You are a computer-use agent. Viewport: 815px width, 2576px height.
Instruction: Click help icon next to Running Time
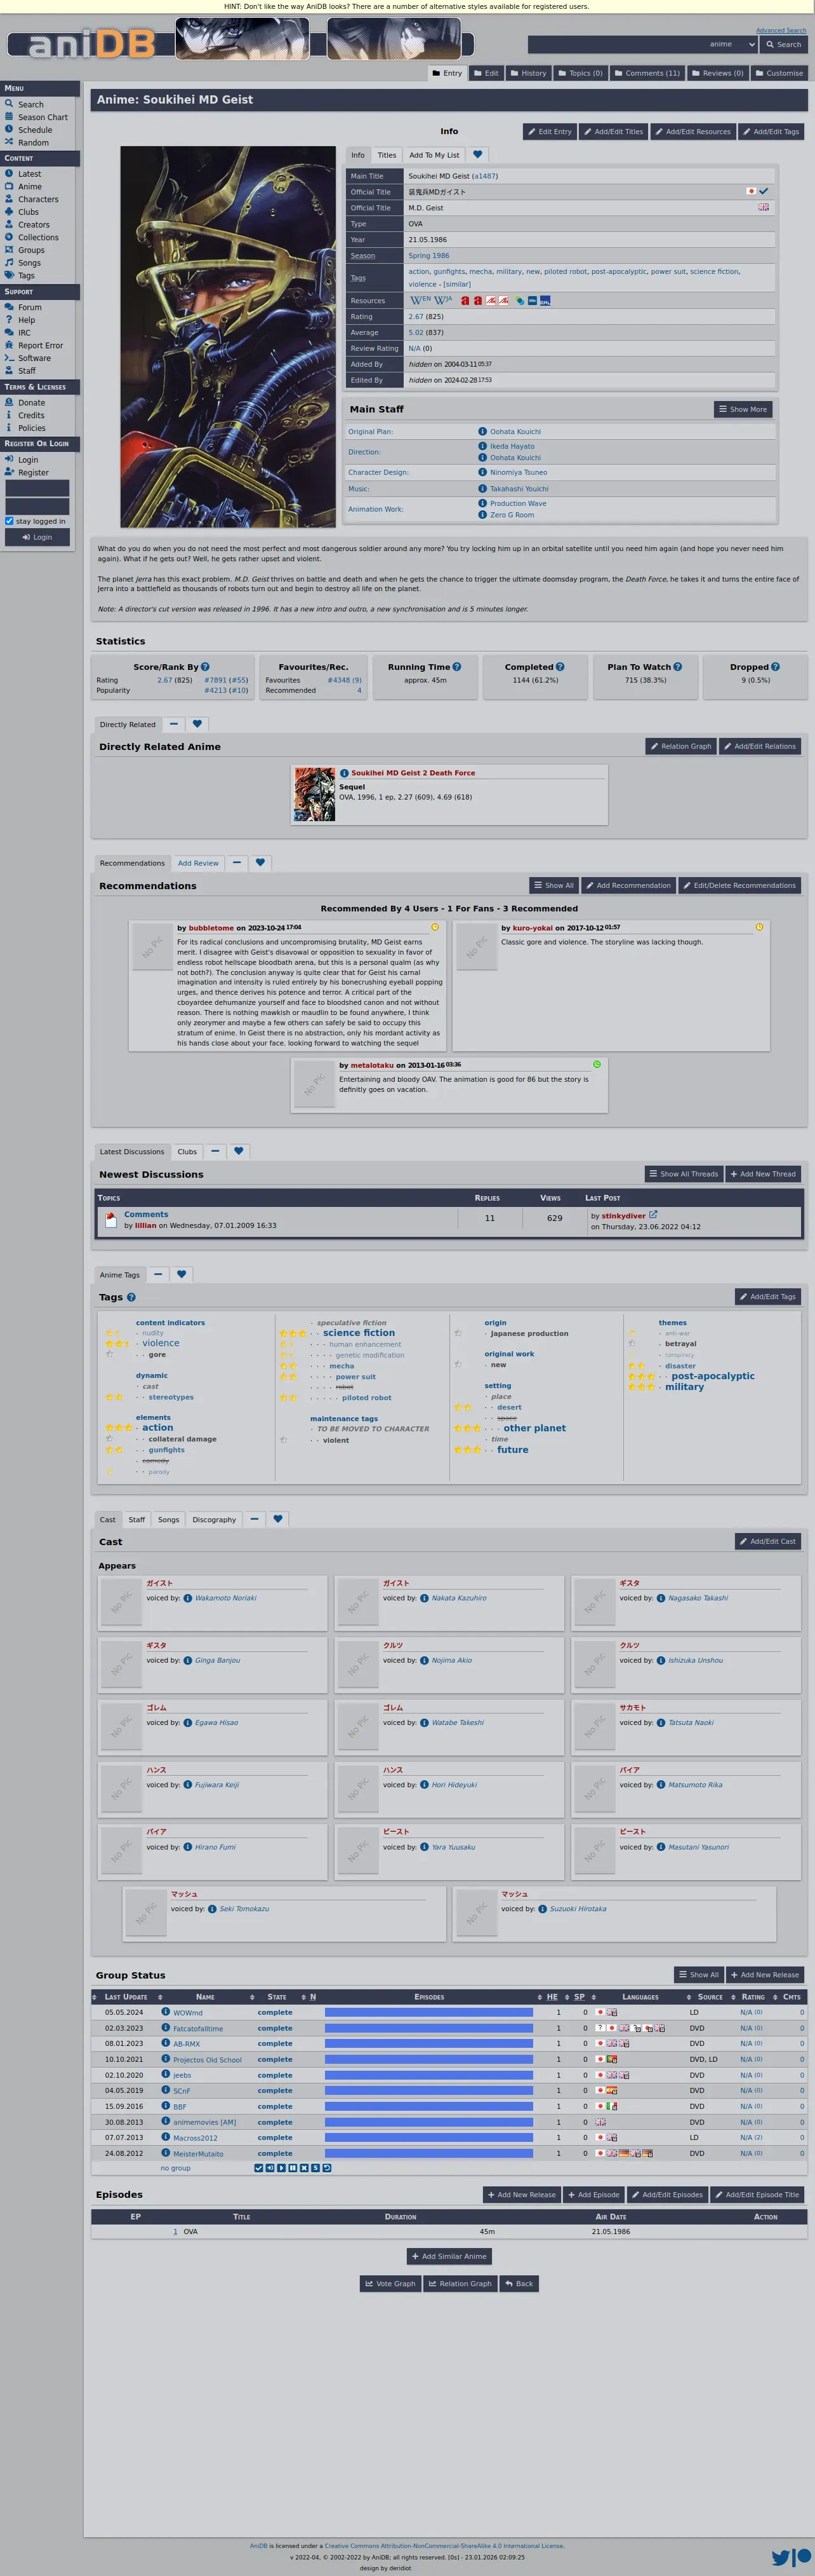[x=456, y=667]
